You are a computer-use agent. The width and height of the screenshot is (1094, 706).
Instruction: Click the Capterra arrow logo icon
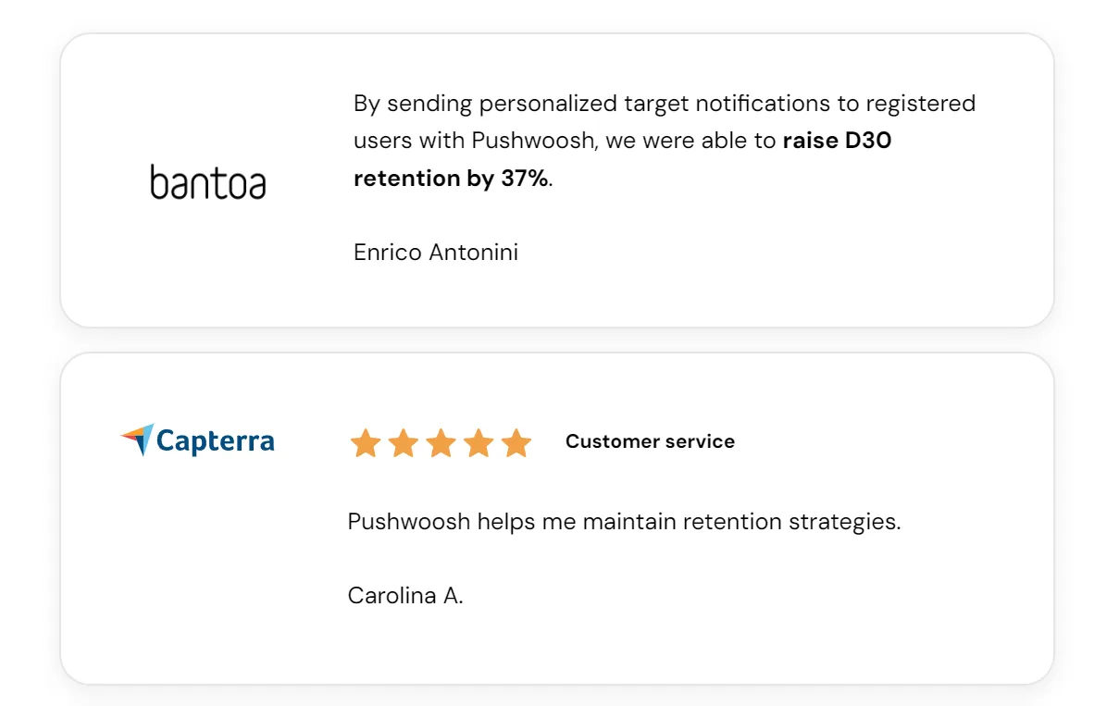click(x=137, y=440)
